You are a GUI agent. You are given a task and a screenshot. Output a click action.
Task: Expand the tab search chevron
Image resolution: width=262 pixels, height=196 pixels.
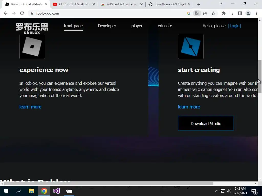coord(221,4)
